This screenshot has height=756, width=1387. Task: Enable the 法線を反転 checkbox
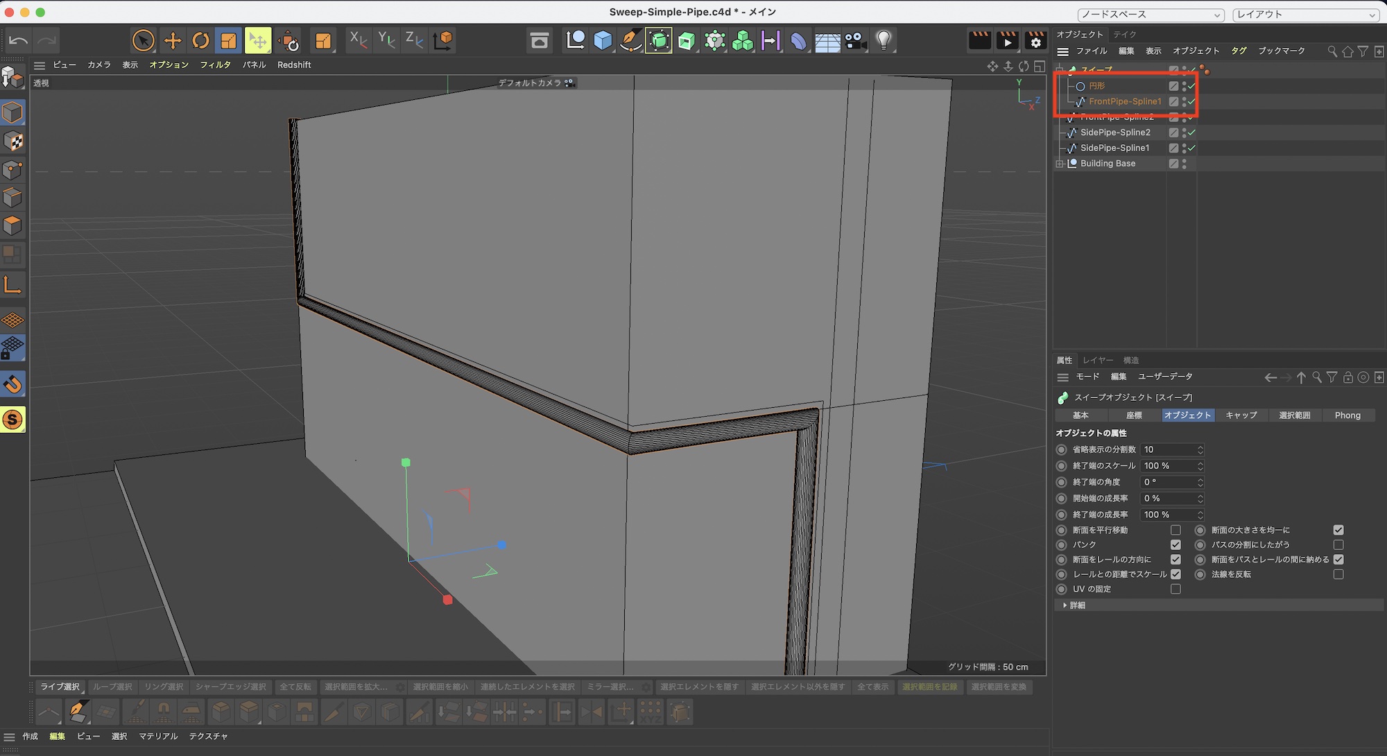click(1338, 574)
